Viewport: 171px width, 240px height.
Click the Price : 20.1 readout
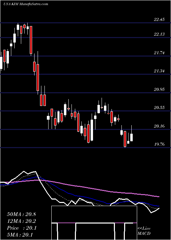pos(22,228)
